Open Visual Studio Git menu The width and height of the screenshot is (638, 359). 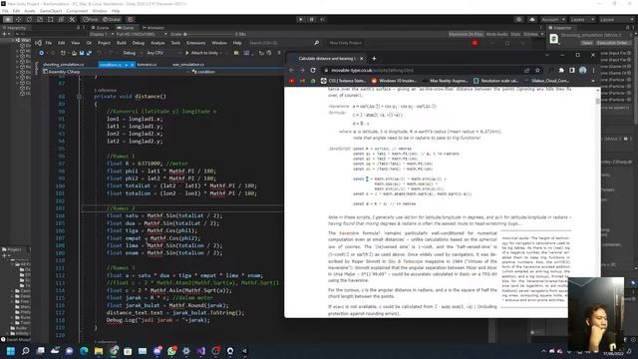pyautogui.click(x=89, y=43)
